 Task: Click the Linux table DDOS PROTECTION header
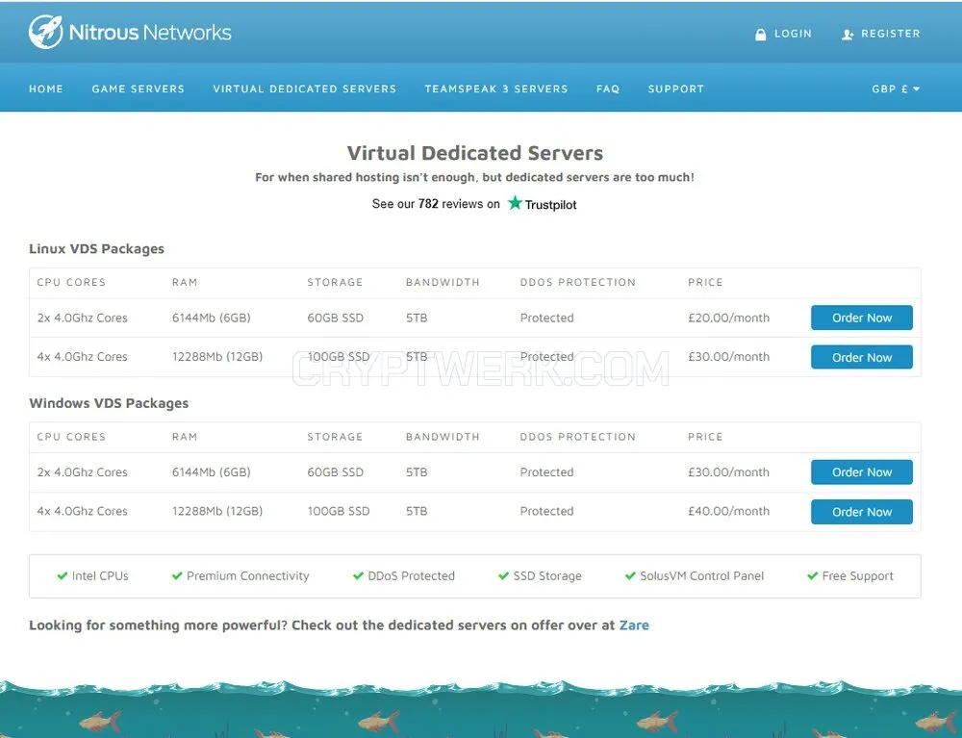(578, 282)
